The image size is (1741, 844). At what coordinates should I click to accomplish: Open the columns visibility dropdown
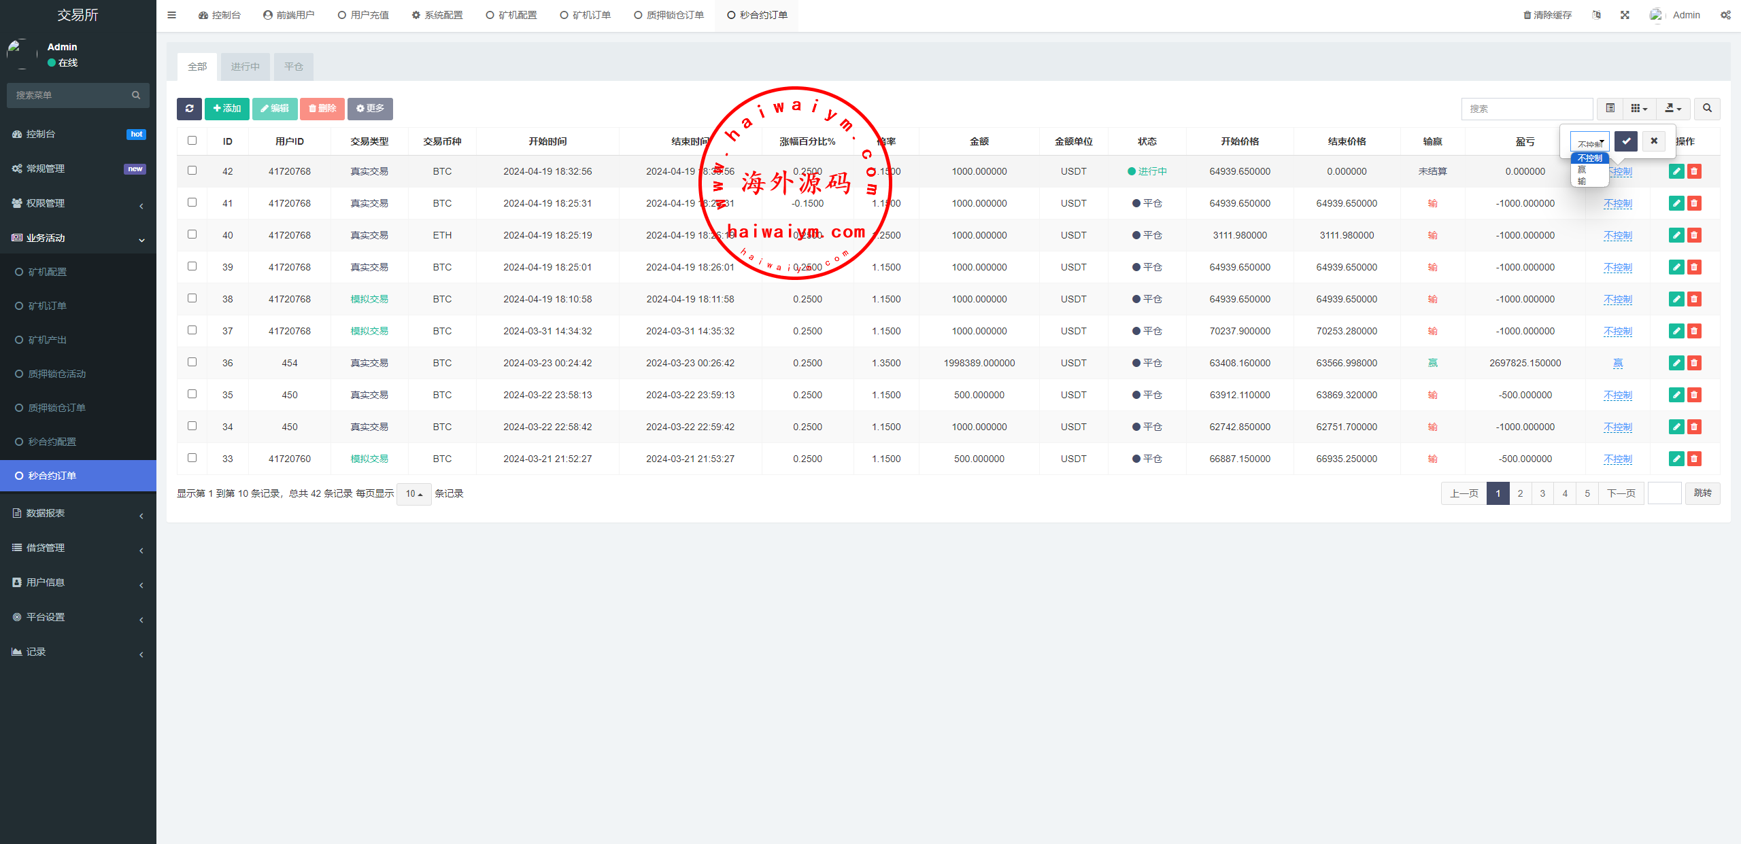pyautogui.click(x=1639, y=109)
